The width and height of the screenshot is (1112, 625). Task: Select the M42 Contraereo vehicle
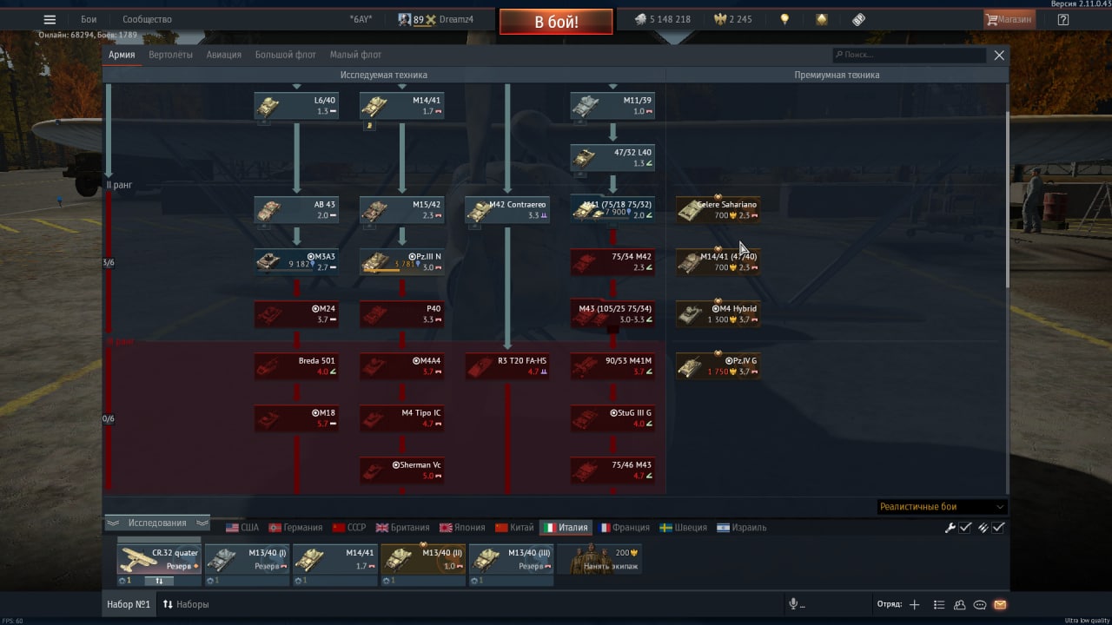coord(507,210)
